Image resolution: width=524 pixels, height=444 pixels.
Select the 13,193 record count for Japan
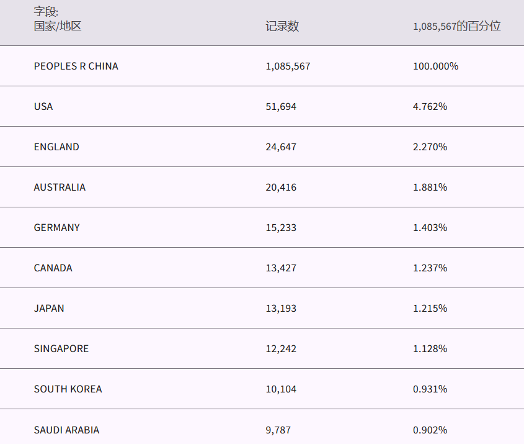(x=281, y=309)
